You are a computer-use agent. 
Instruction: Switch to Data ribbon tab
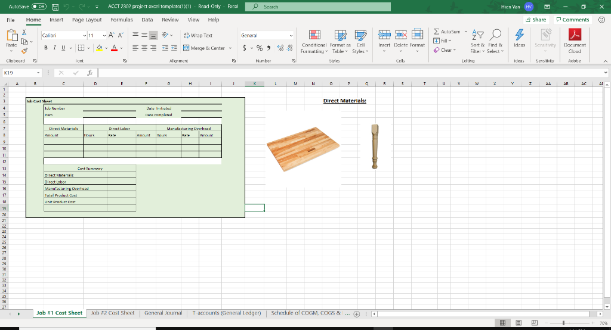point(147,20)
